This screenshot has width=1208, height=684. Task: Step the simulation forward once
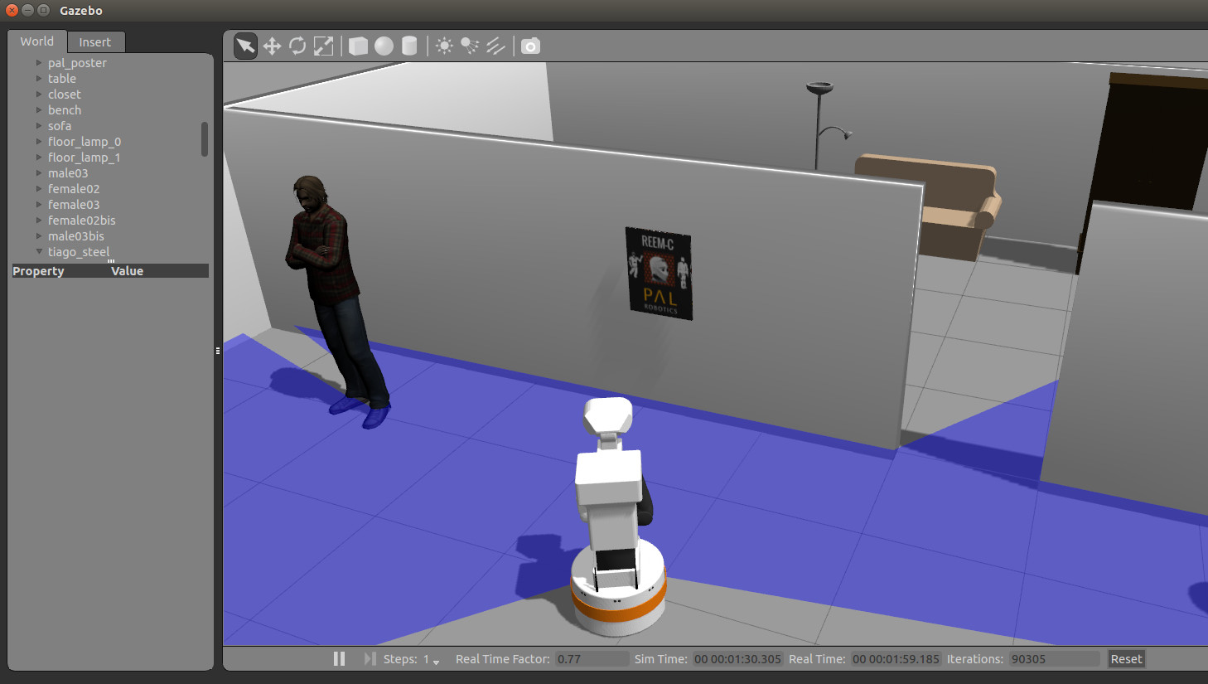(370, 658)
